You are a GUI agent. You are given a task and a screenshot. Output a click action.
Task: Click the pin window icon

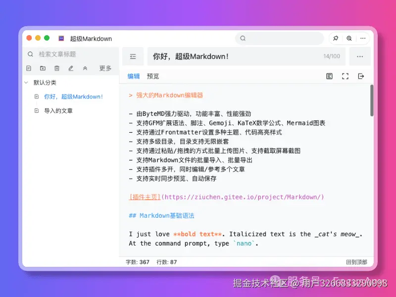[336, 38]
